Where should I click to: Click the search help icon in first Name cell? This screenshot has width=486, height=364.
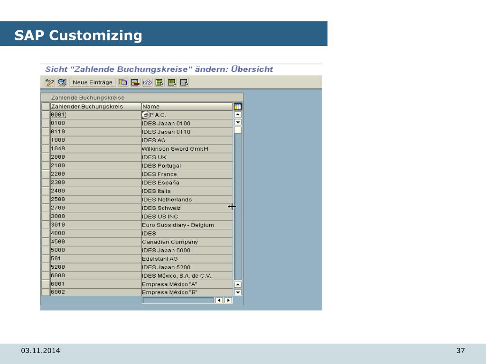[146, 115]
